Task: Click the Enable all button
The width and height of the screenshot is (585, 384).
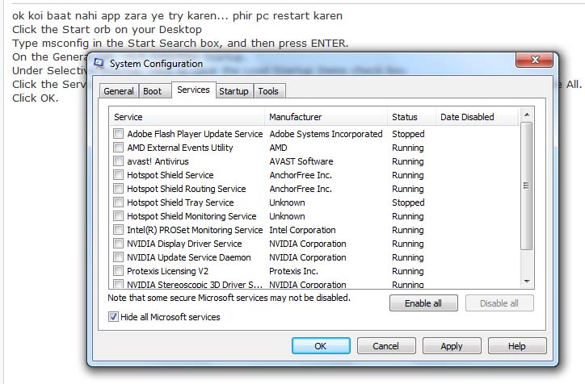Action: [x=423, y=303]
